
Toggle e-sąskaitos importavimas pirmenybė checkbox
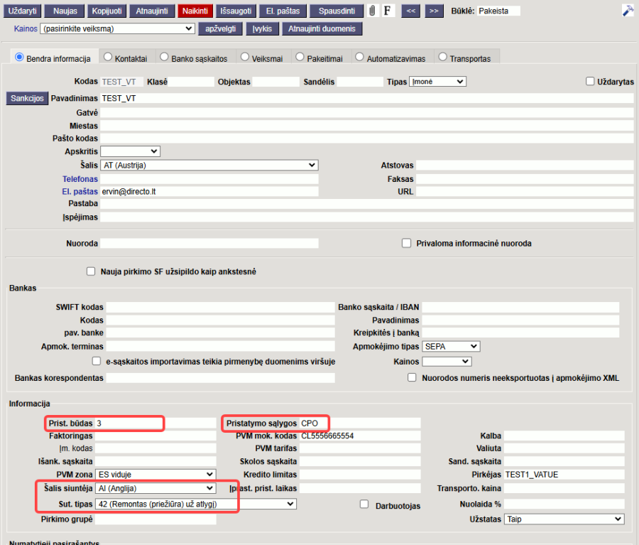(x=96, y=361)
